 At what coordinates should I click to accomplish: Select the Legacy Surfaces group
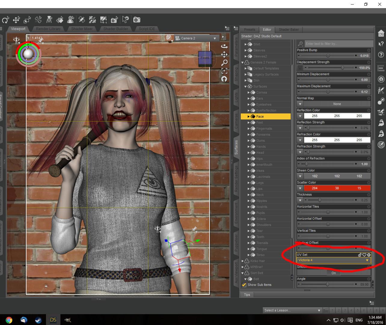pos(266,74)
